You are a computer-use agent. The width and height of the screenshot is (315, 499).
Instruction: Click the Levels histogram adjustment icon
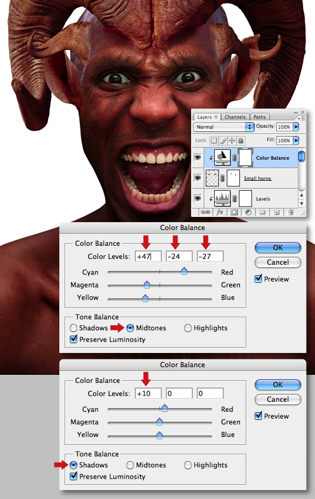[223, 198]
